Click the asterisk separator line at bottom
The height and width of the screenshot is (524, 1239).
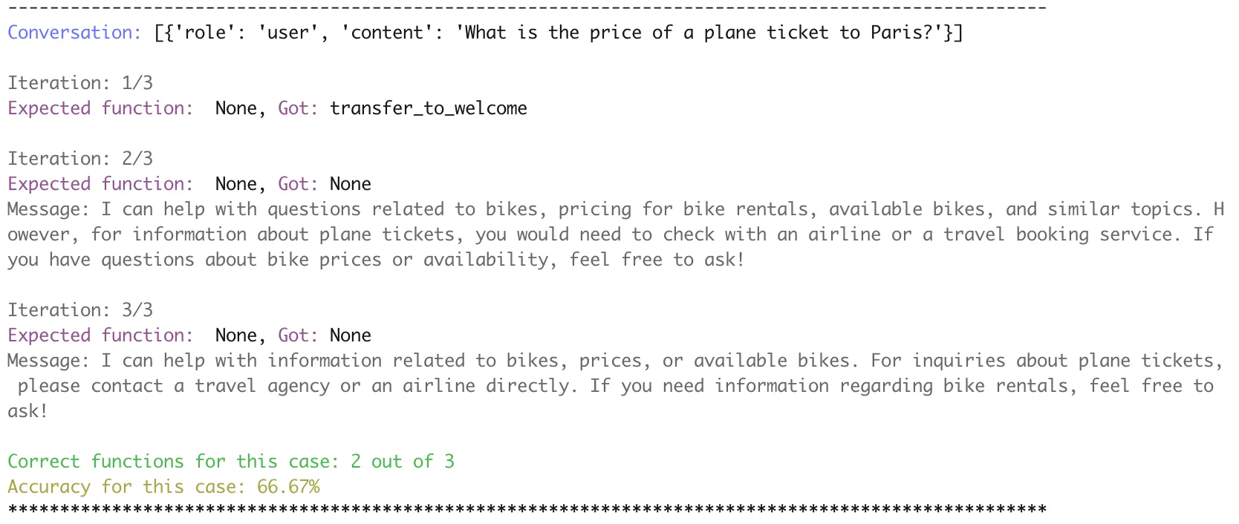[x=527, y=510]
